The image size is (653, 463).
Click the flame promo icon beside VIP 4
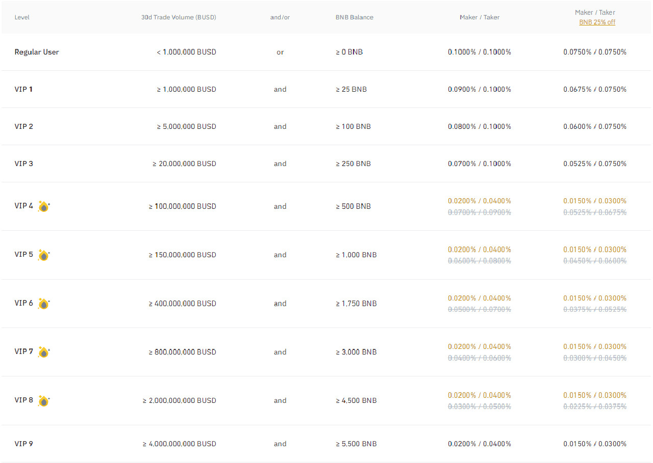(x=43, y=206)
